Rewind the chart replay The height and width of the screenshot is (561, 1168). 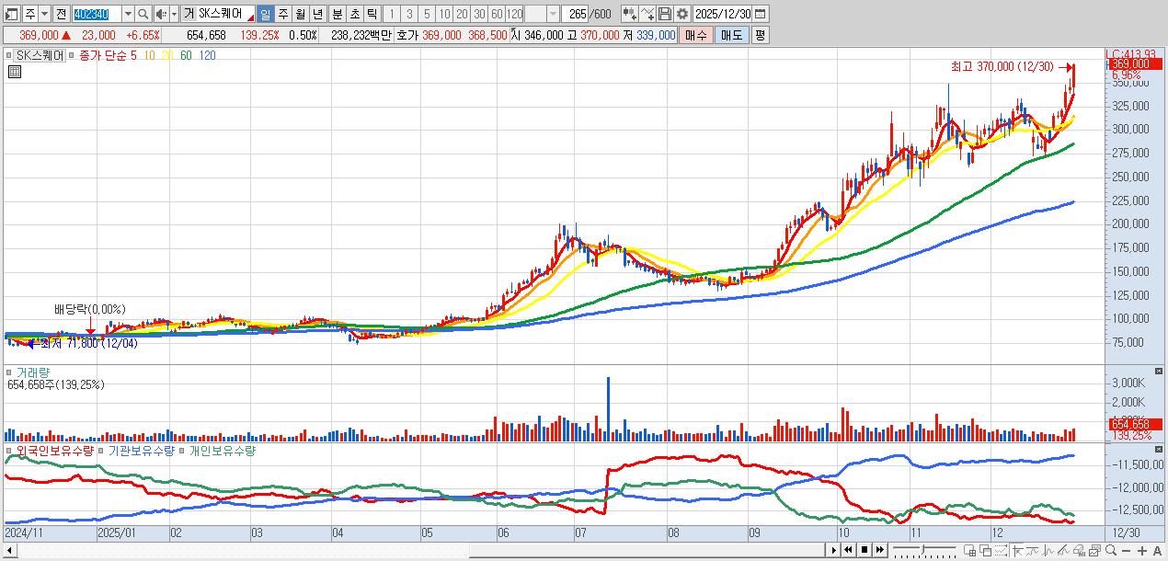[x=848, y=550]
